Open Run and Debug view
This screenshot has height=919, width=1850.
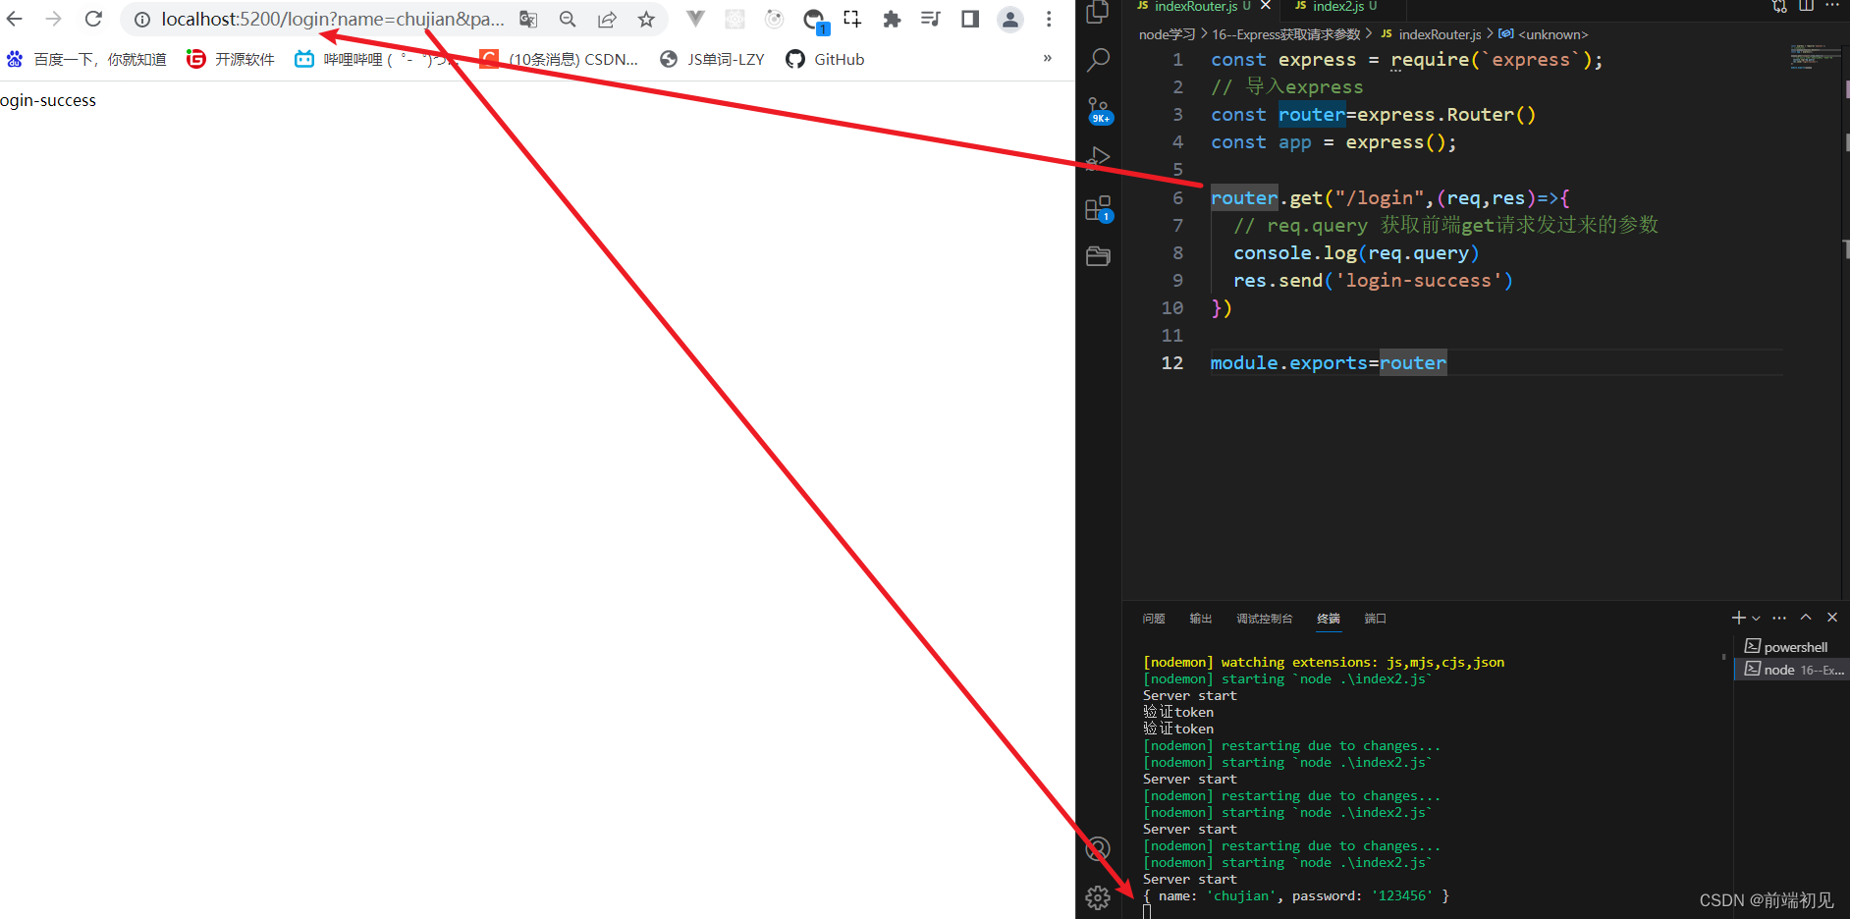(1099, 158)
